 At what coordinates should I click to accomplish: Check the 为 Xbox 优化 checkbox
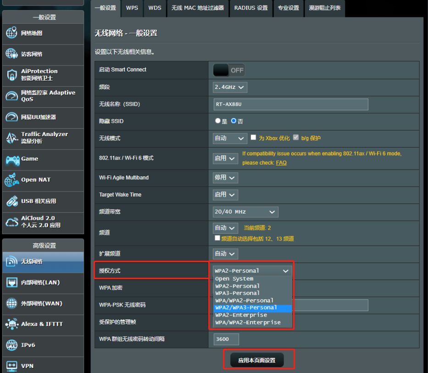[253, 137]
